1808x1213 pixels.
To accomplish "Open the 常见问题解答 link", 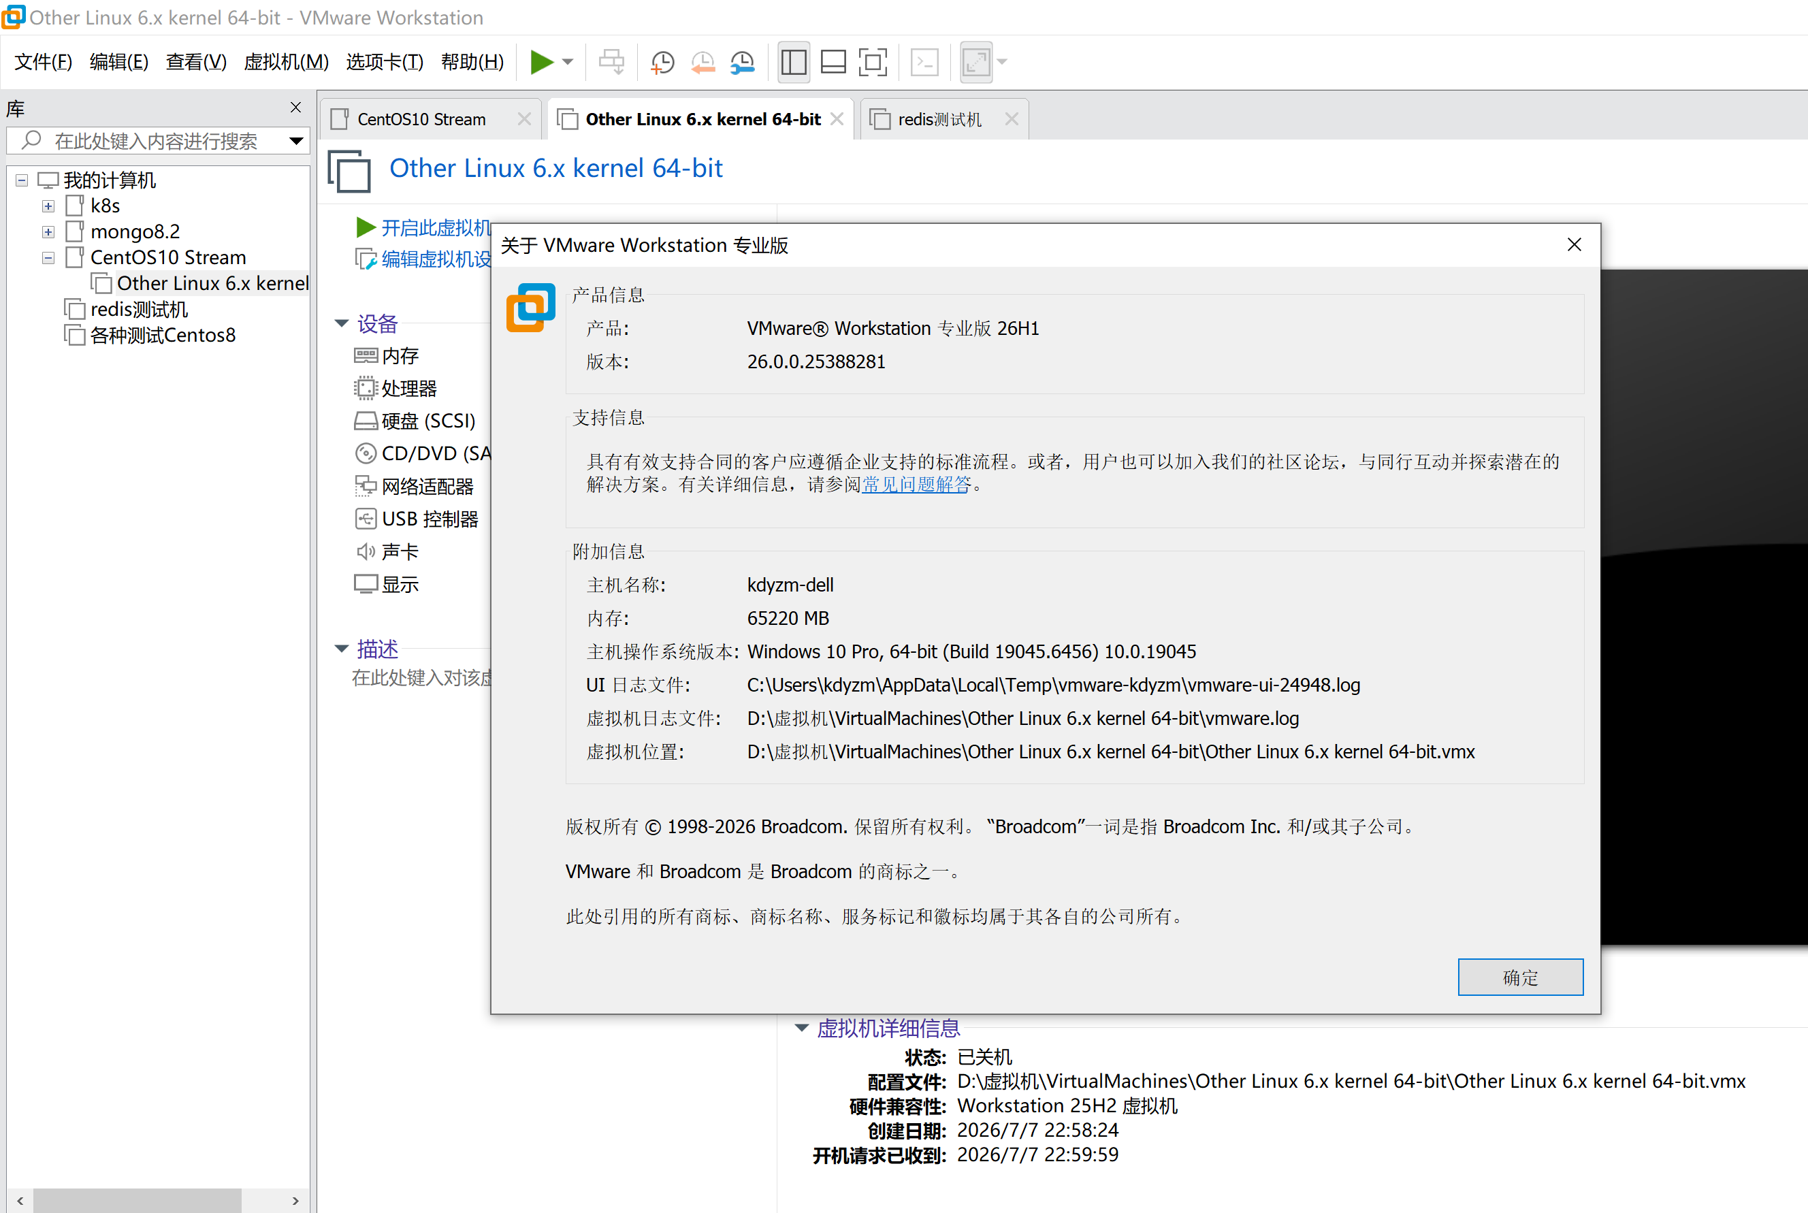I will (x=916, y=484).
